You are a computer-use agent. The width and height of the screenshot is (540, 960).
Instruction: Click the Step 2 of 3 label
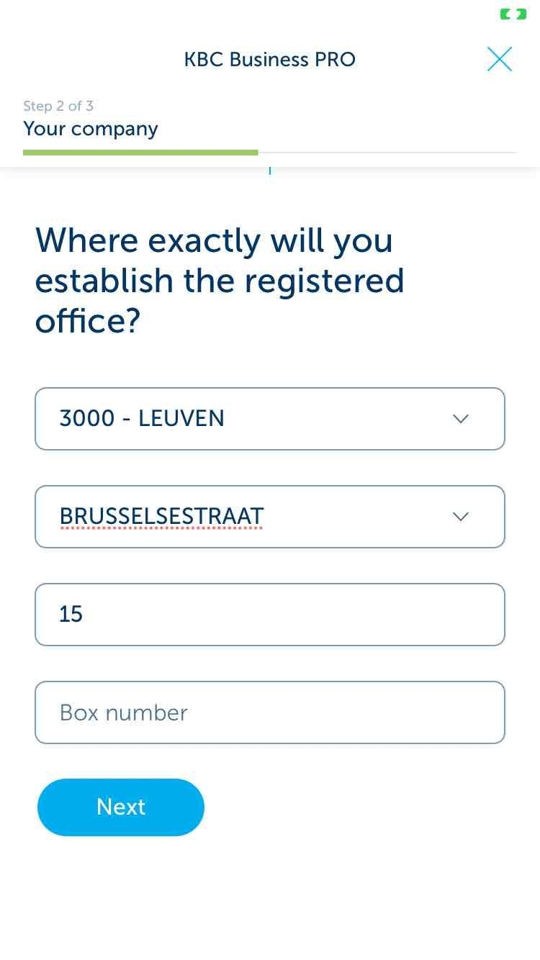click(58, 106)
